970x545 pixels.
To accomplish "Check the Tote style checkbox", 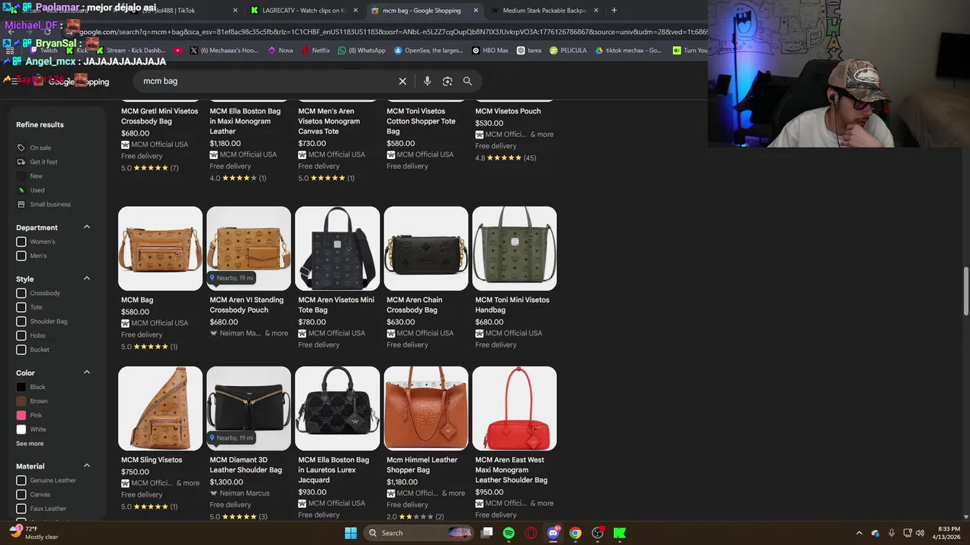I will (x=21, y=307).
